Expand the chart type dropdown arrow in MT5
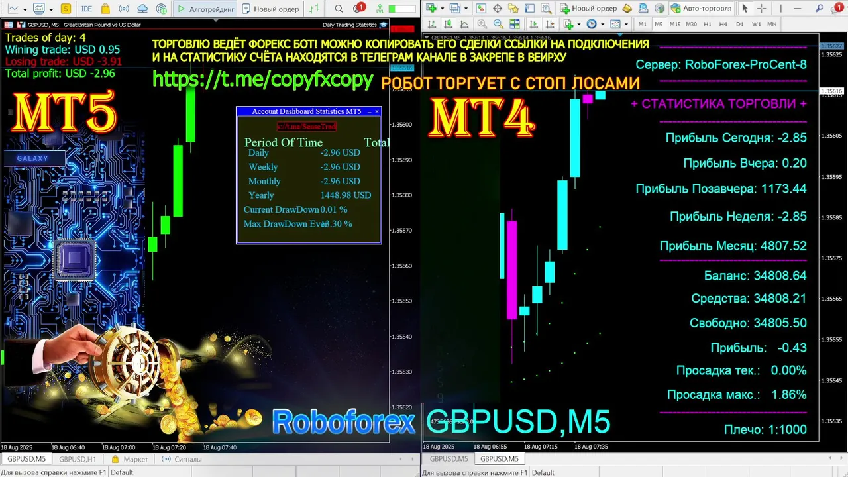Image resolution: width=848 pixels, height=477 pixels. (25, 9)
